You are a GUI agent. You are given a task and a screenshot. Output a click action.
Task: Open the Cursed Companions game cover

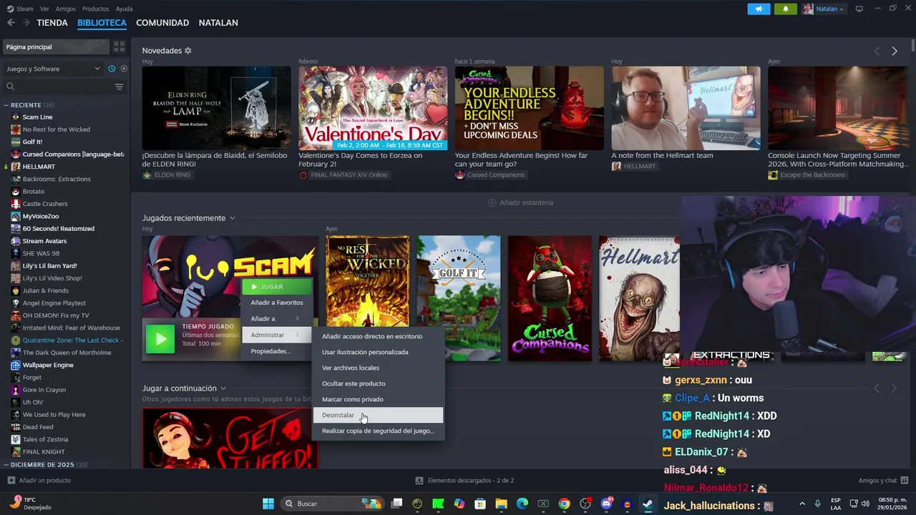tap(550, 298)
